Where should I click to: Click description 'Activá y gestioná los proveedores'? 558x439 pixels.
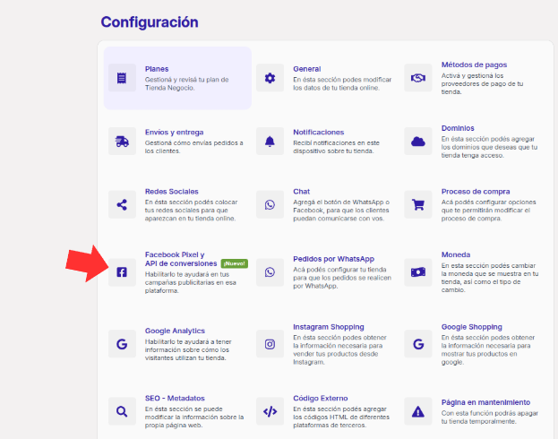click(x=482, y=80)
